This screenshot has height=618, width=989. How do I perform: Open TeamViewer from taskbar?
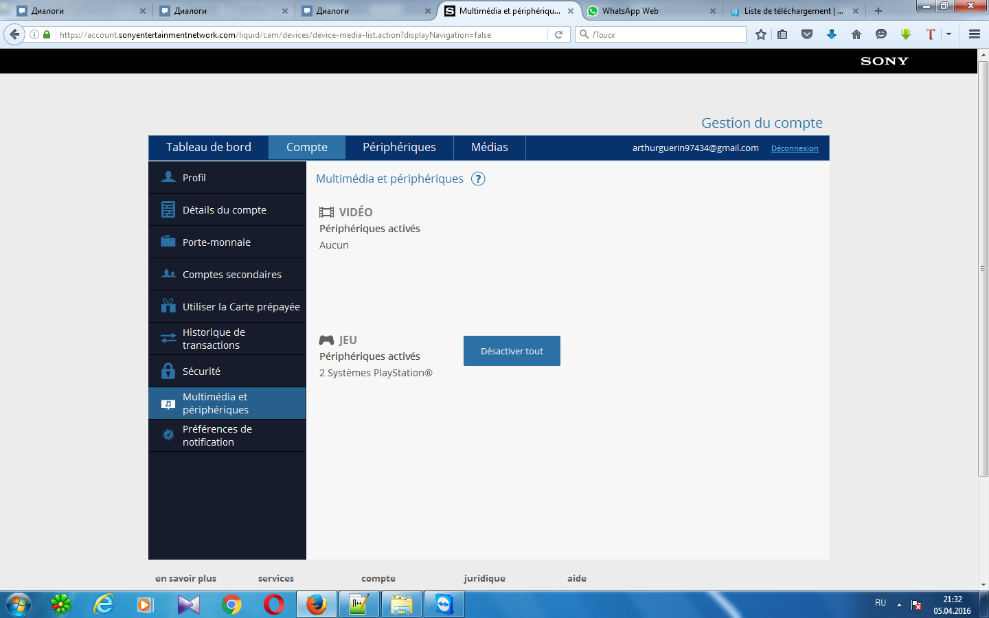pos(444,604)
